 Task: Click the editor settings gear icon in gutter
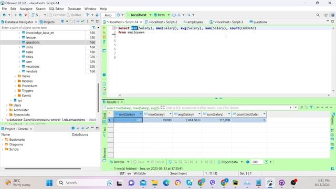[x=104, y=75]
